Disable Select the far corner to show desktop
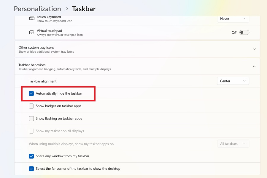Viewport: 267px width, 178px height. (31, 169)
